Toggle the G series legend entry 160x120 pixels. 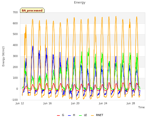60,115
